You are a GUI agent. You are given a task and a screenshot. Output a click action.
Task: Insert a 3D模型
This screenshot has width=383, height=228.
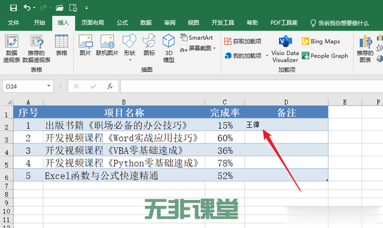[x=169, y=48]
